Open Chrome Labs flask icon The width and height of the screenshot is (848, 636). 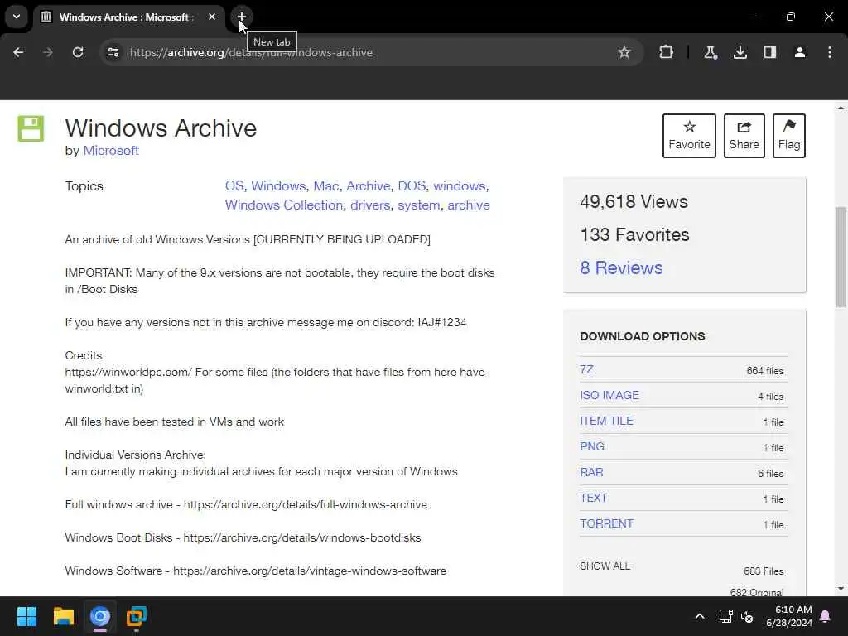tap(710, 52)
